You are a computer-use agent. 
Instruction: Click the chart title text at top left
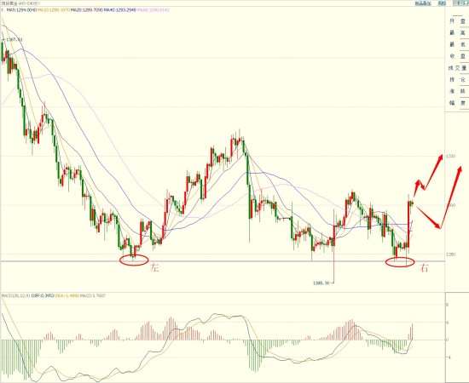tap(20, 3)
